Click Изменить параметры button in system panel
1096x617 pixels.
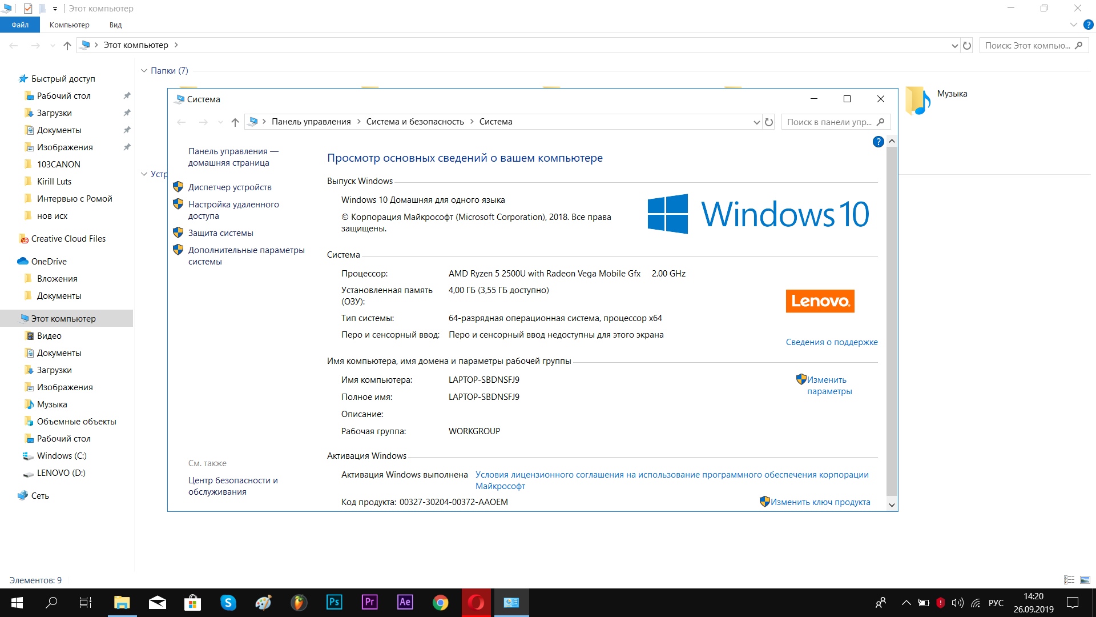[x=827, y=385]
